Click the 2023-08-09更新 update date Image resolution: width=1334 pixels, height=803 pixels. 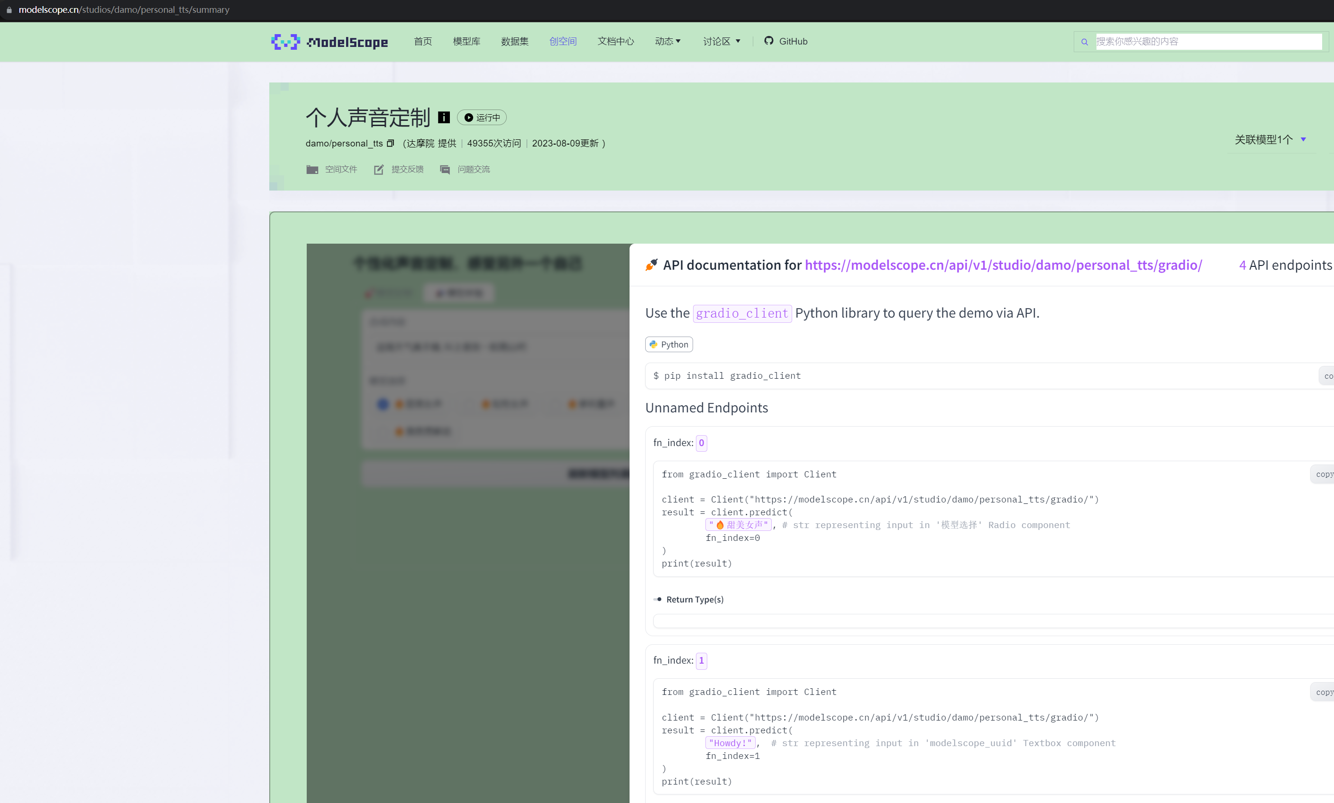click(x=565, y=143)
